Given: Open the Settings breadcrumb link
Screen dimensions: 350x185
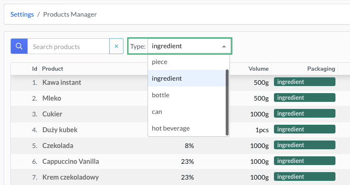Looking at the screenshot, I should pos(22,14).
